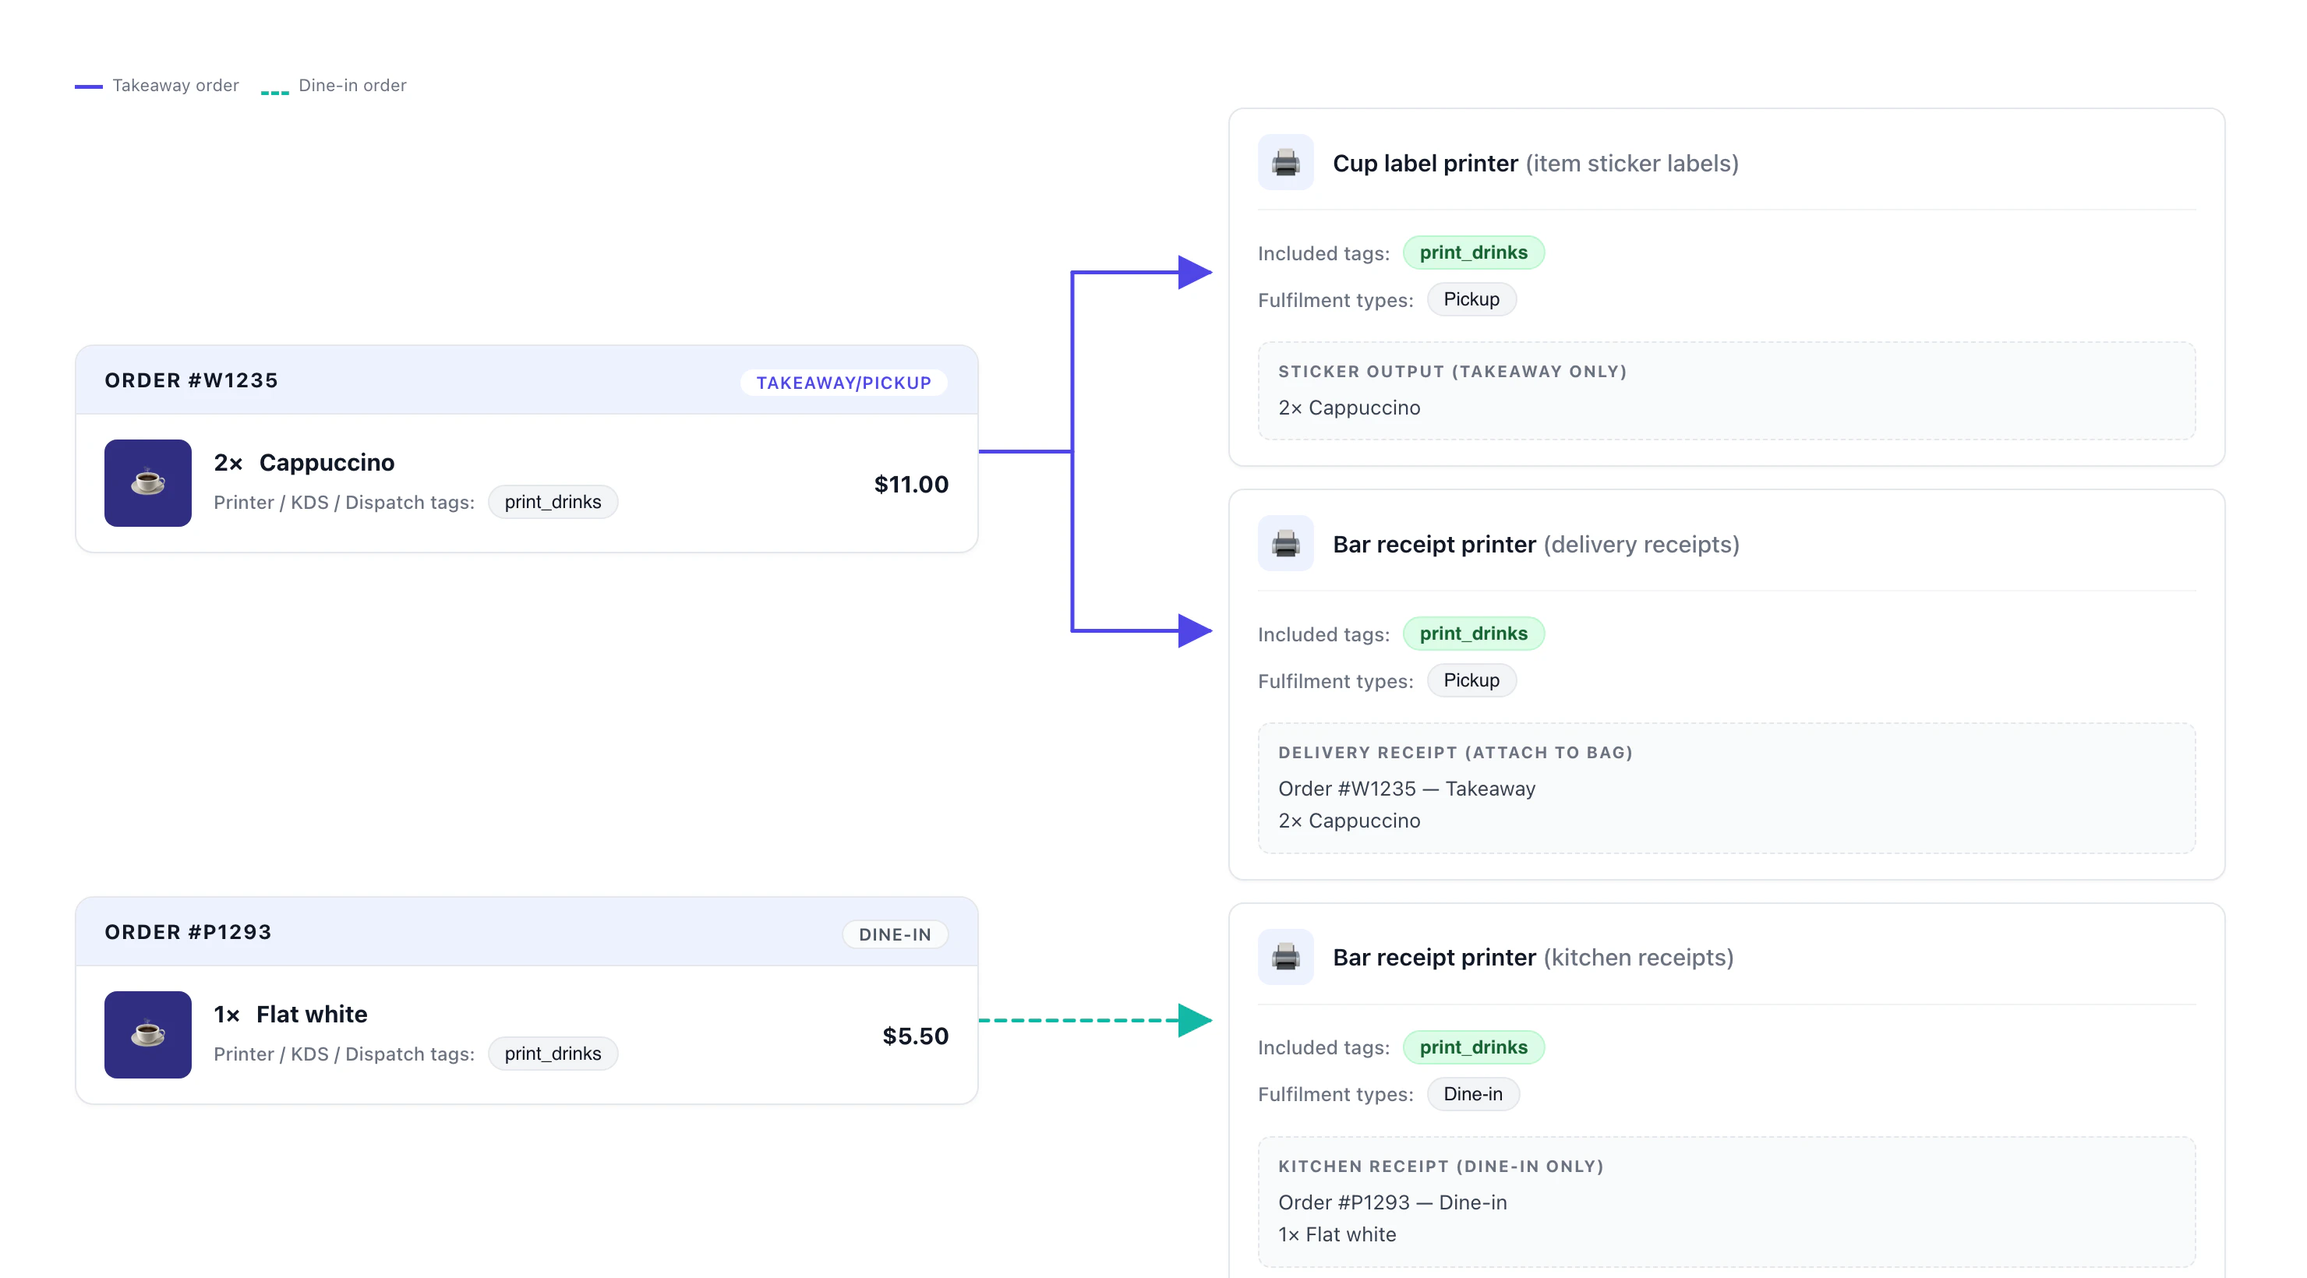The height and width of the screenshot is (1278, 2307).
Task: Click DELIVERY RECEIPT (ATTACH TO BAG) heading
Action: (1455, 752)
